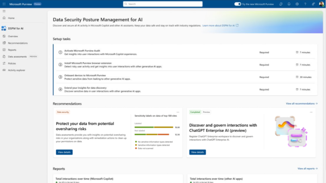The height and width of the screenshot is (183, 326).
Task: Click the user profile avatar
Action: coord(321,4)
